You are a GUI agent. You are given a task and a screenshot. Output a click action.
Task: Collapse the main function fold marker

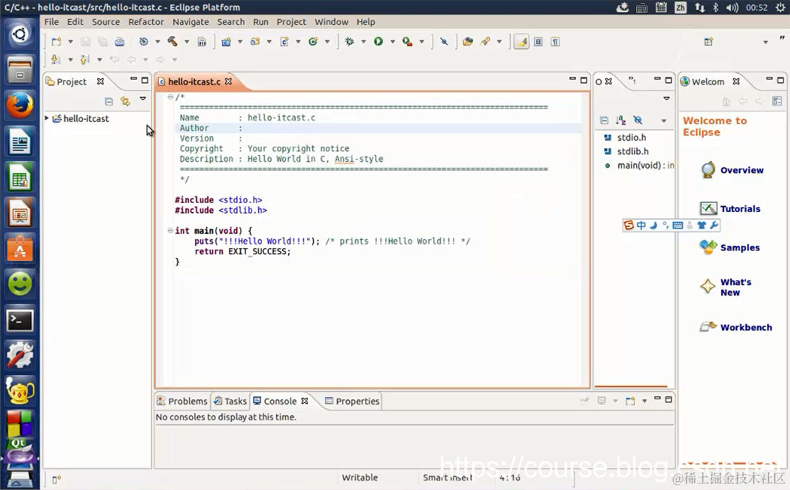tap(170, 230)
